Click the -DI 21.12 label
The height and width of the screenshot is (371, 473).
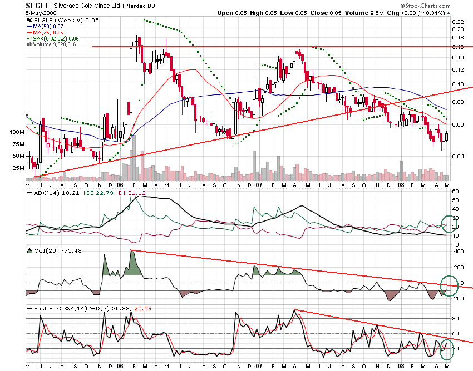tap(131, 193)
